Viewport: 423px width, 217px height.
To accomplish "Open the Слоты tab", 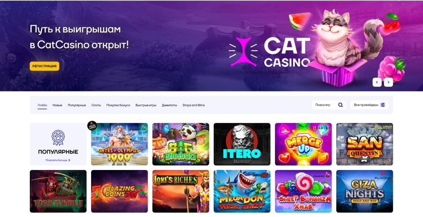I will pos(96,105).
